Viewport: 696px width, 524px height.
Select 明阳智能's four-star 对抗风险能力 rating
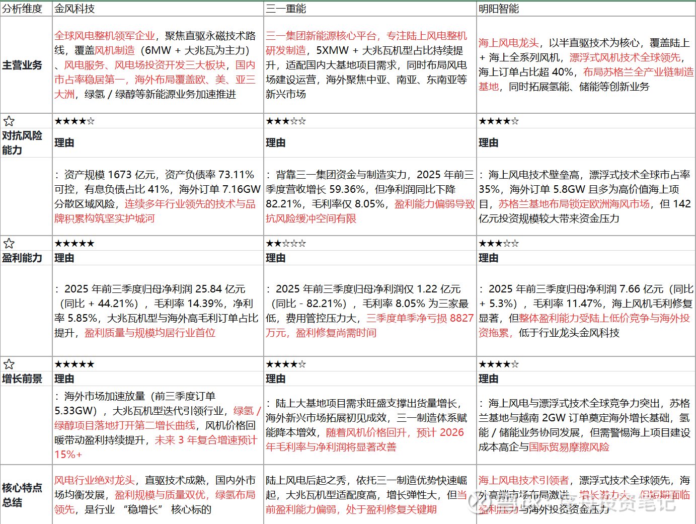499,121
